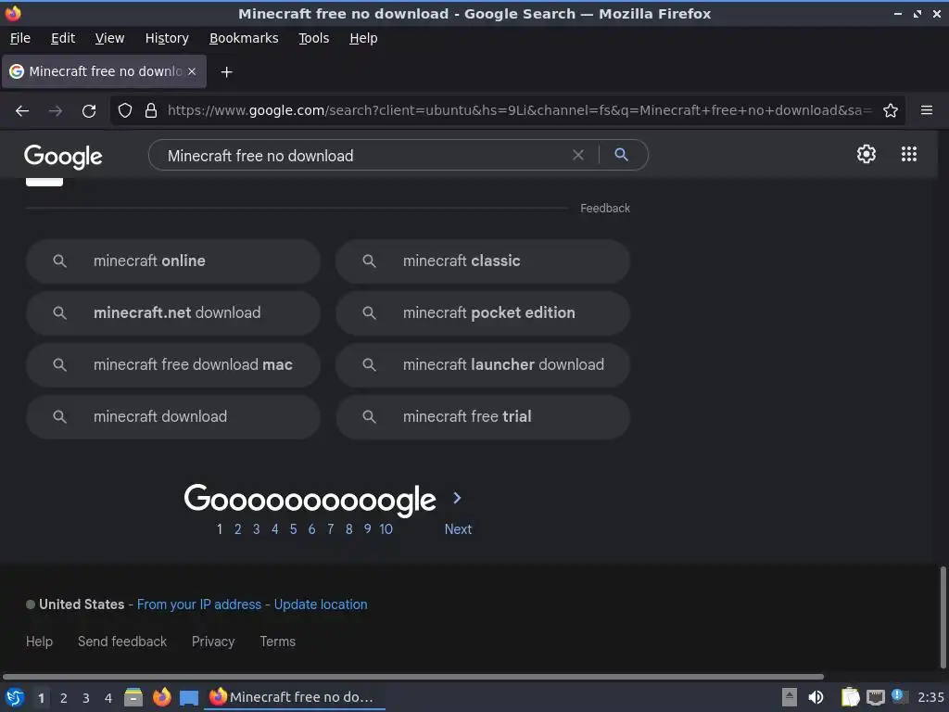This screenshot has height=712, width=949.
Task: Switch to workspace 3 in taskbar
Action: [86, 698]
